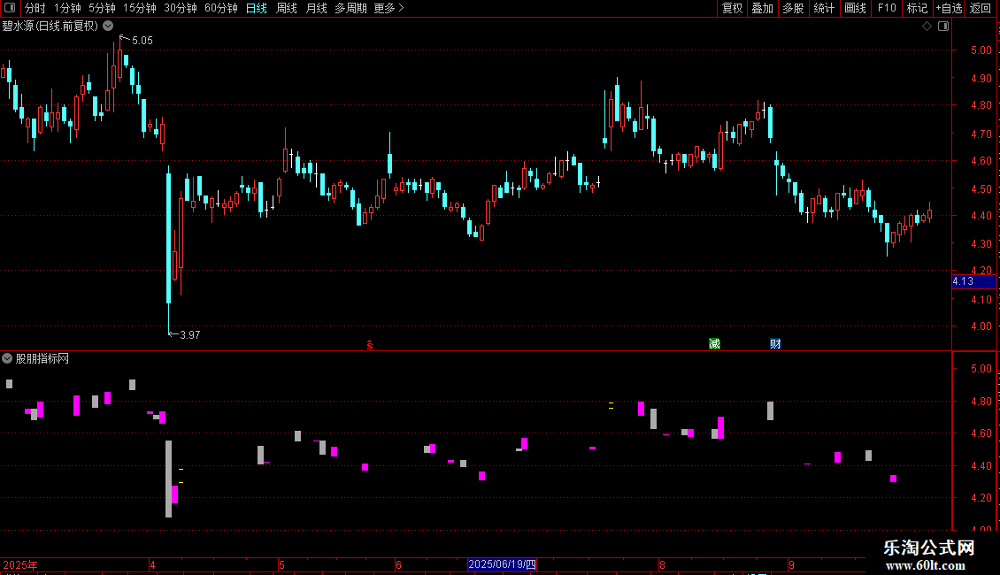This screenshot has width=1000, height=575.
Task: Open F10 company information
Action: 887,8
